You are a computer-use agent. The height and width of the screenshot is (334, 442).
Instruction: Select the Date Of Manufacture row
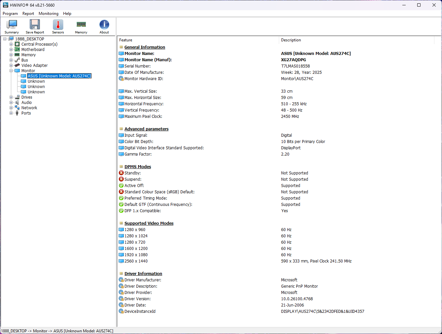[276, 72]
